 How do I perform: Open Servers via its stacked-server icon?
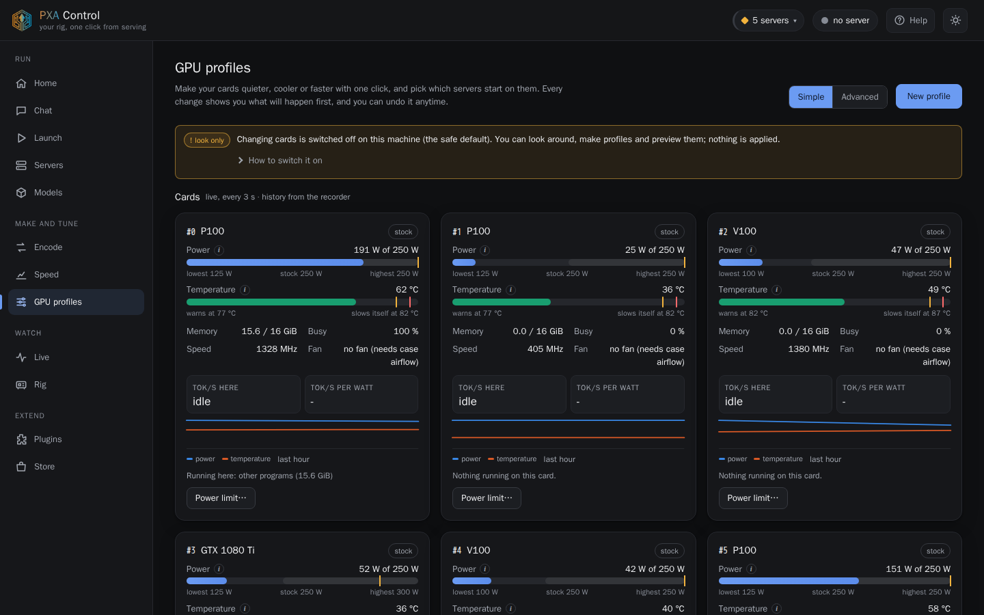(21, 165)
